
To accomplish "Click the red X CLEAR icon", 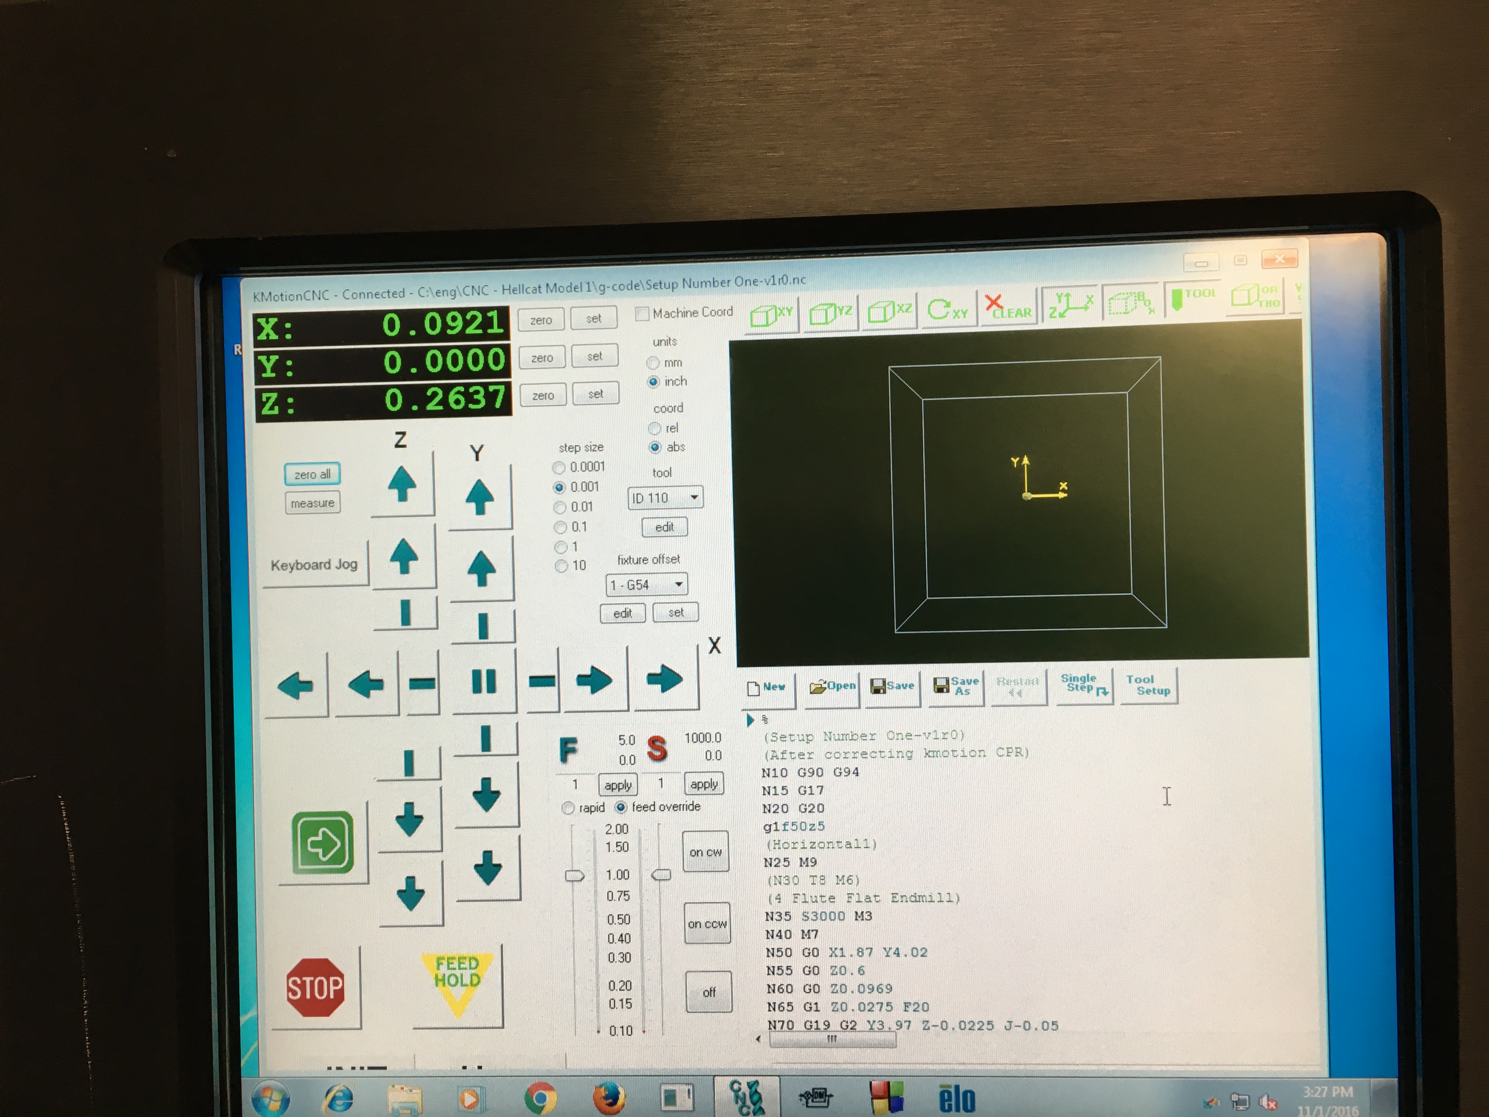I will click(x=1007, y=307).
